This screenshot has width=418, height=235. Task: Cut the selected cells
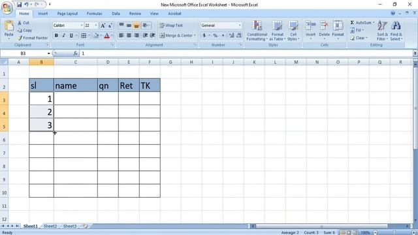24,23
